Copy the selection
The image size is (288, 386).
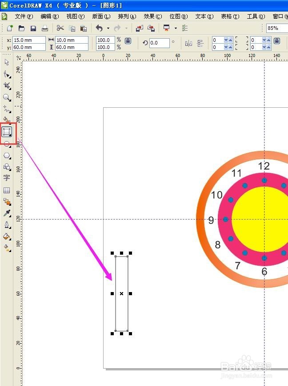(x=72, y=28)
